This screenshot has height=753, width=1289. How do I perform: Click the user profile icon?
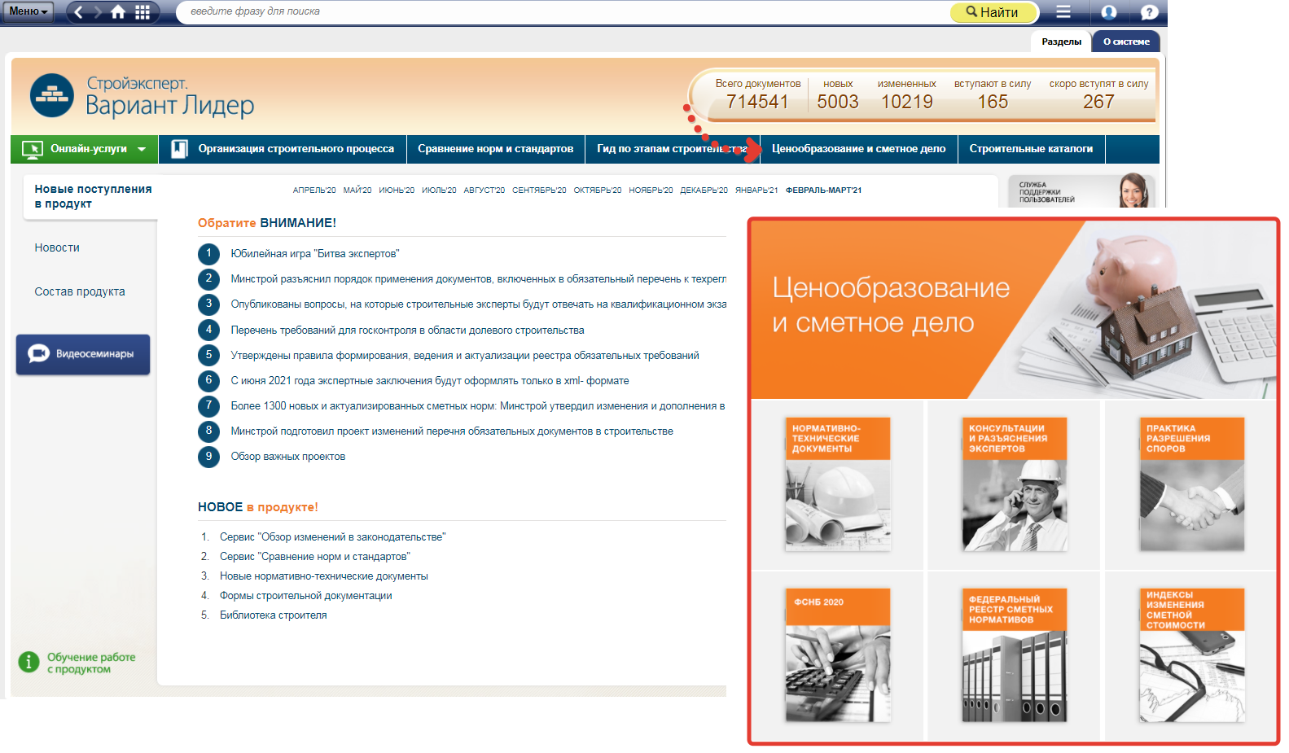coord(1108,12)
